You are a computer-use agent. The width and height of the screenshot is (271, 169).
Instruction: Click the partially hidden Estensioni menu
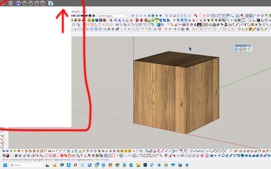tap(75, 12)
